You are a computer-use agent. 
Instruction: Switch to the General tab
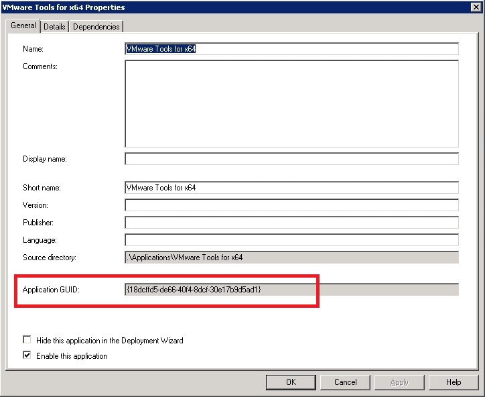point(23,25)
